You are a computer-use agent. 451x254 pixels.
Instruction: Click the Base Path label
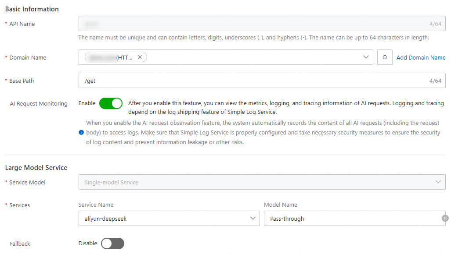tap(22, 81)
